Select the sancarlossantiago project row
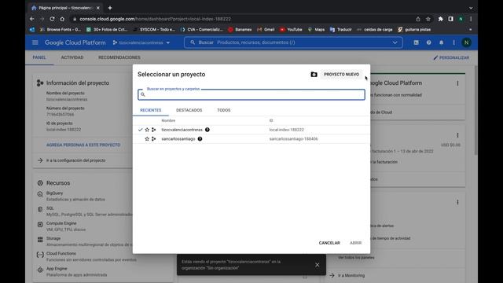This screenshot has height=283, width=503. (x=251, y=139)
